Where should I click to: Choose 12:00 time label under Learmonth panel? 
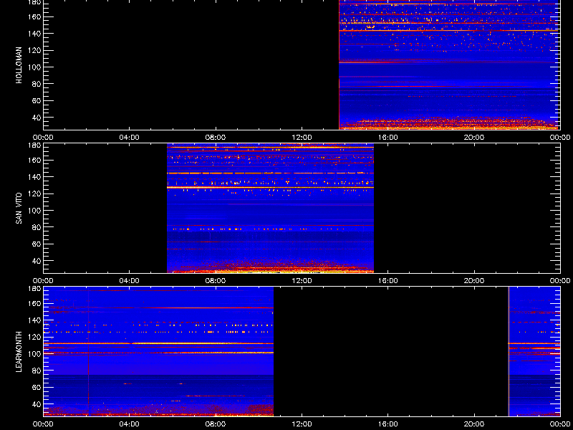click(x=302, y=424)
